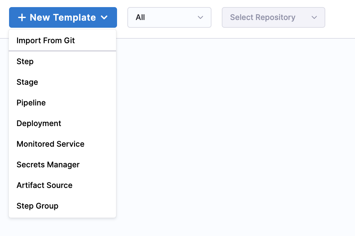Click the plus icon on New Template
This screenshot has width=355, height=236.
(22, 17)
